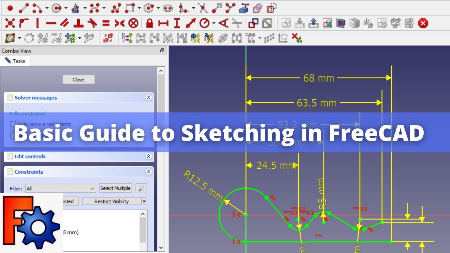Select the Create Circle tool
Screen dimensions: 450x253
click(57, 7)
